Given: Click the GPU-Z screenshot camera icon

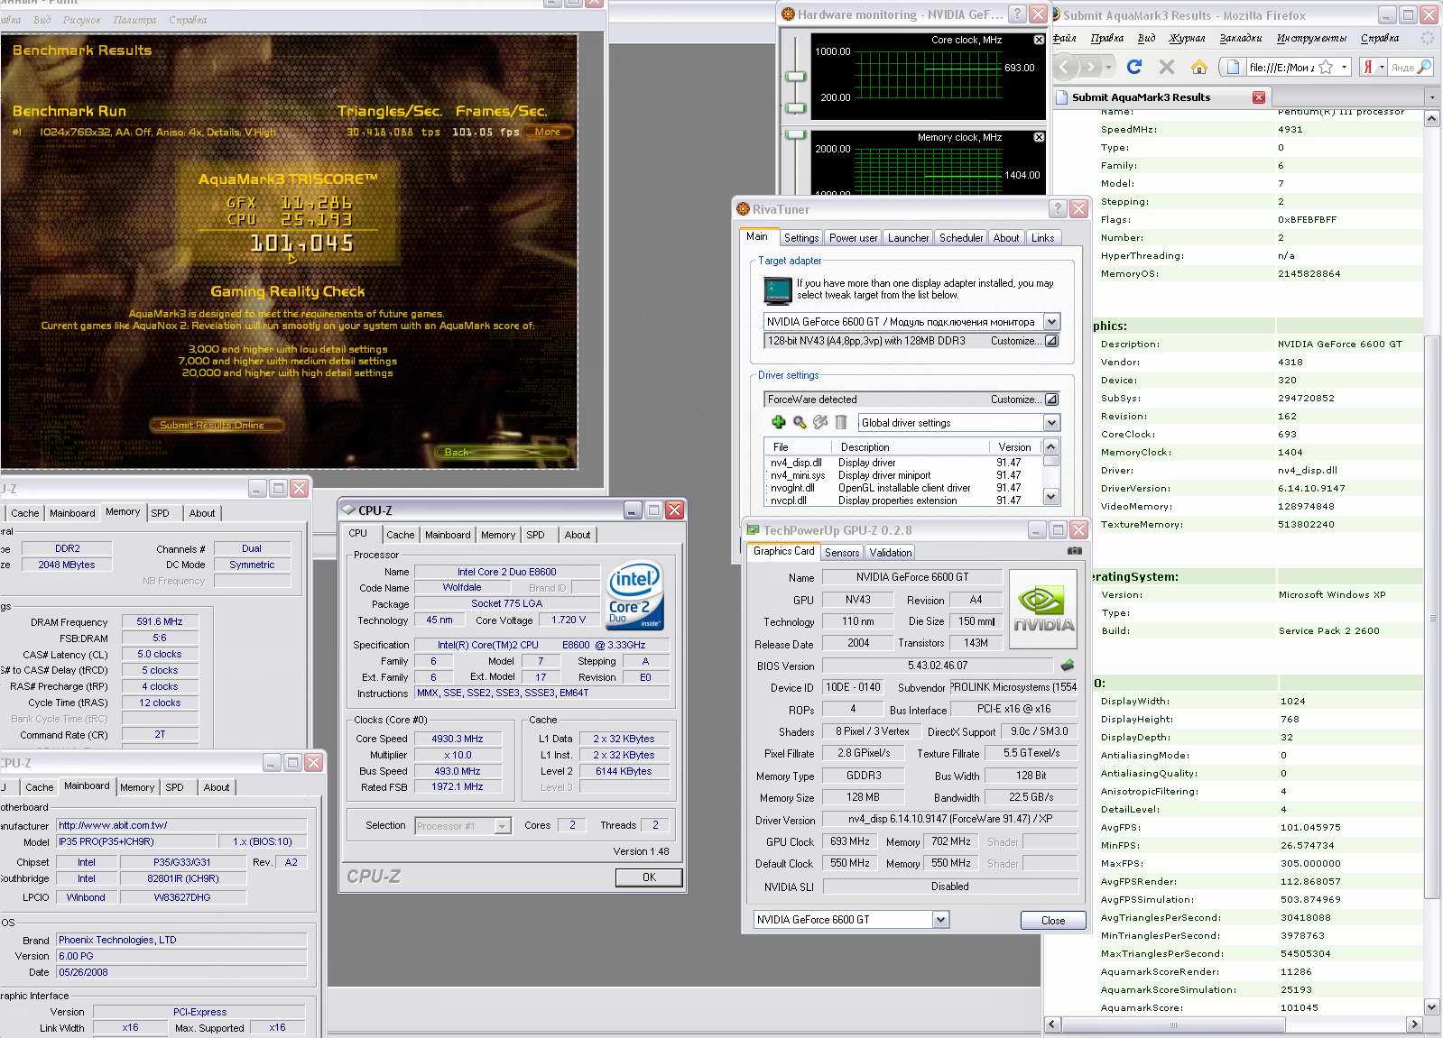Looking at the screenshot, I should pyautogui.click(x=1075, y=550).
